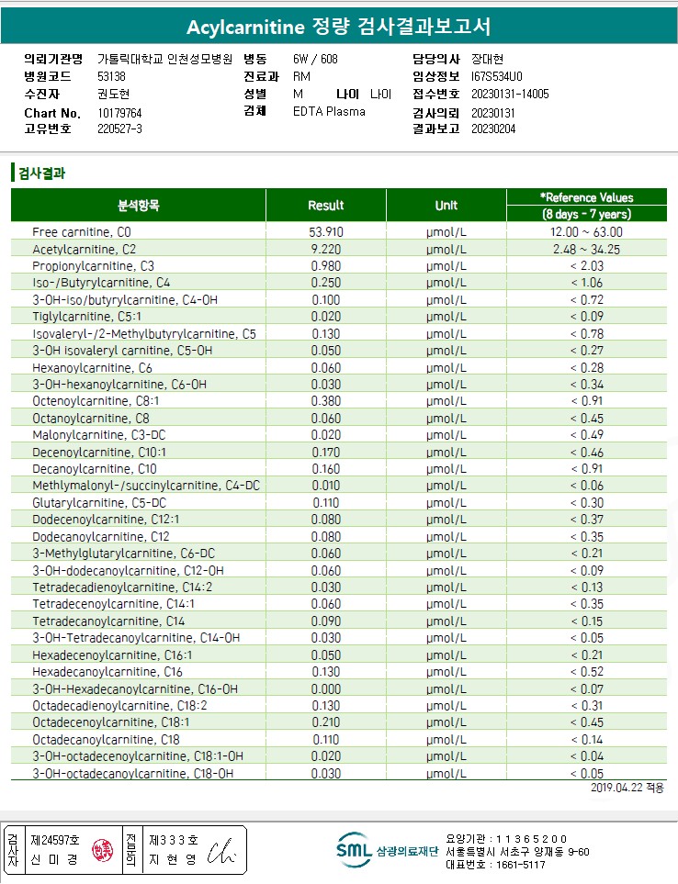
Task: Click the phone number 1661-5117
Action: [x=520, y=865]
